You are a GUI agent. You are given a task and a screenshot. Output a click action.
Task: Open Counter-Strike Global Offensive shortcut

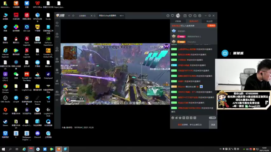point(48,53)
